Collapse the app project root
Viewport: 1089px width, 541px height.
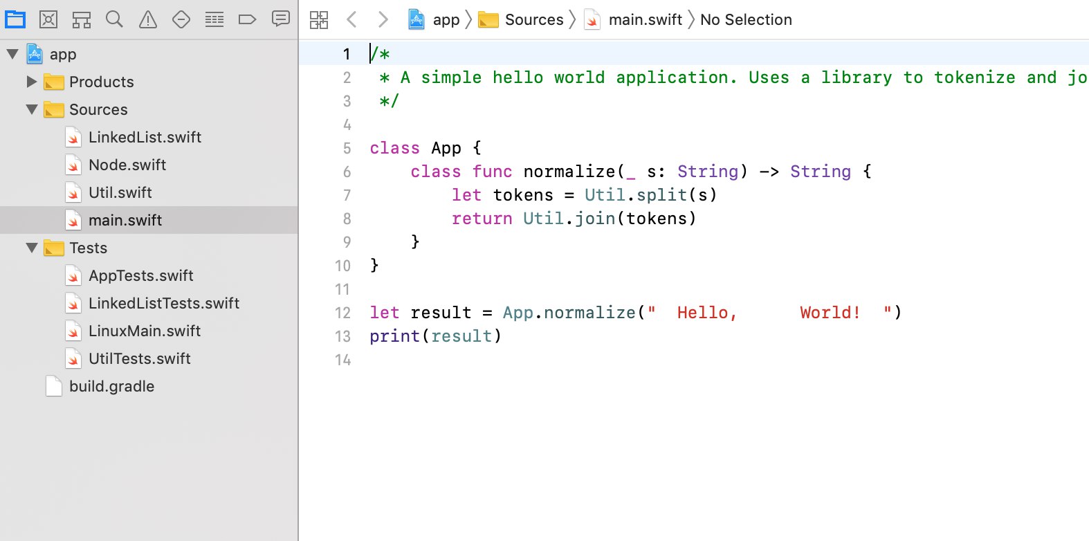tap(12, 53)
